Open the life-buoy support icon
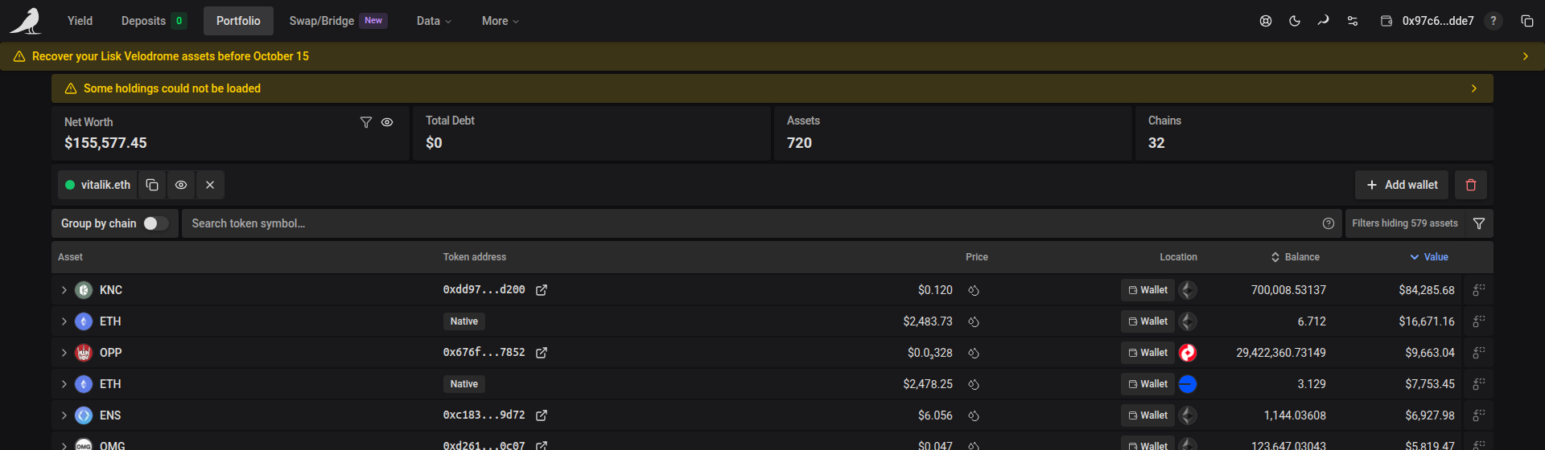Screen dimensions: 1545x450 click(x=1266, y=21)
